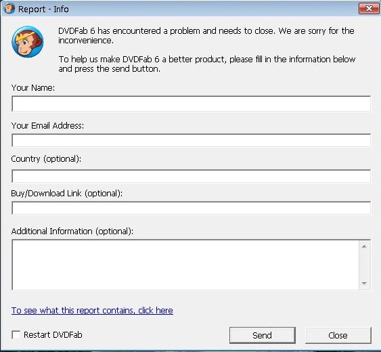Enable the Restart DVDFab checkbox

pos(16,335)
